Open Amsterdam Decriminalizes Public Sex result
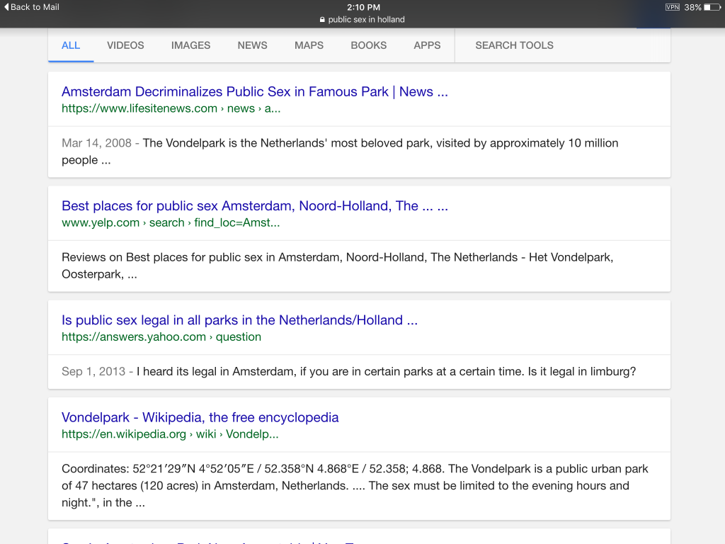 (x=255, y=91)
